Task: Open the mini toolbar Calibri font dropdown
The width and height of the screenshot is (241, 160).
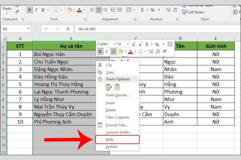Action: pyautogui.click(x=114, y=44)
